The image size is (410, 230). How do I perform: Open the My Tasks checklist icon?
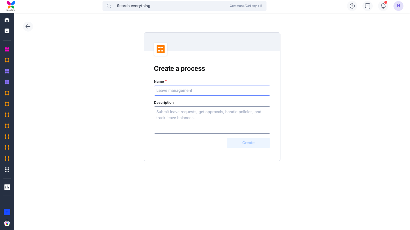click(7, 31)
